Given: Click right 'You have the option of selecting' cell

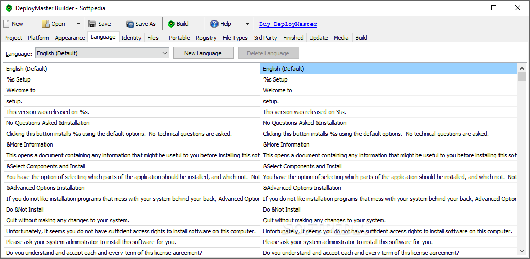Looking at the screenshot, I should tap(388, 177).
